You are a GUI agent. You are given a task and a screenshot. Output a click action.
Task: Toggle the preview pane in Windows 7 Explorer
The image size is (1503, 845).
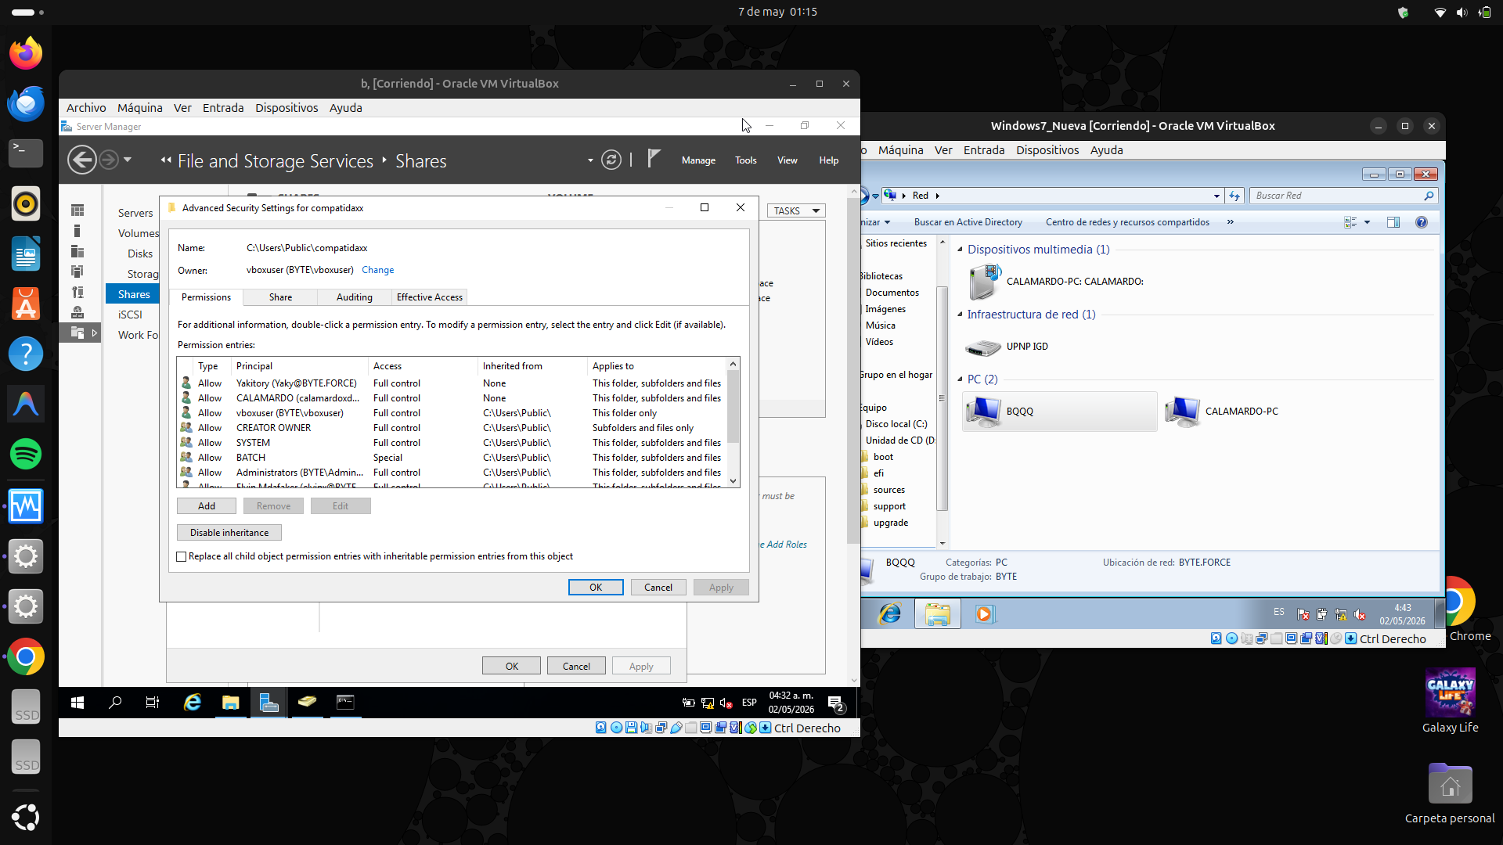tap(1393, 222)
